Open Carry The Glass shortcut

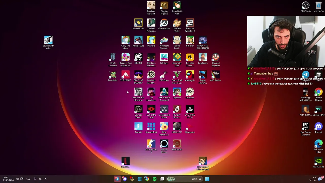click(125, 43)
